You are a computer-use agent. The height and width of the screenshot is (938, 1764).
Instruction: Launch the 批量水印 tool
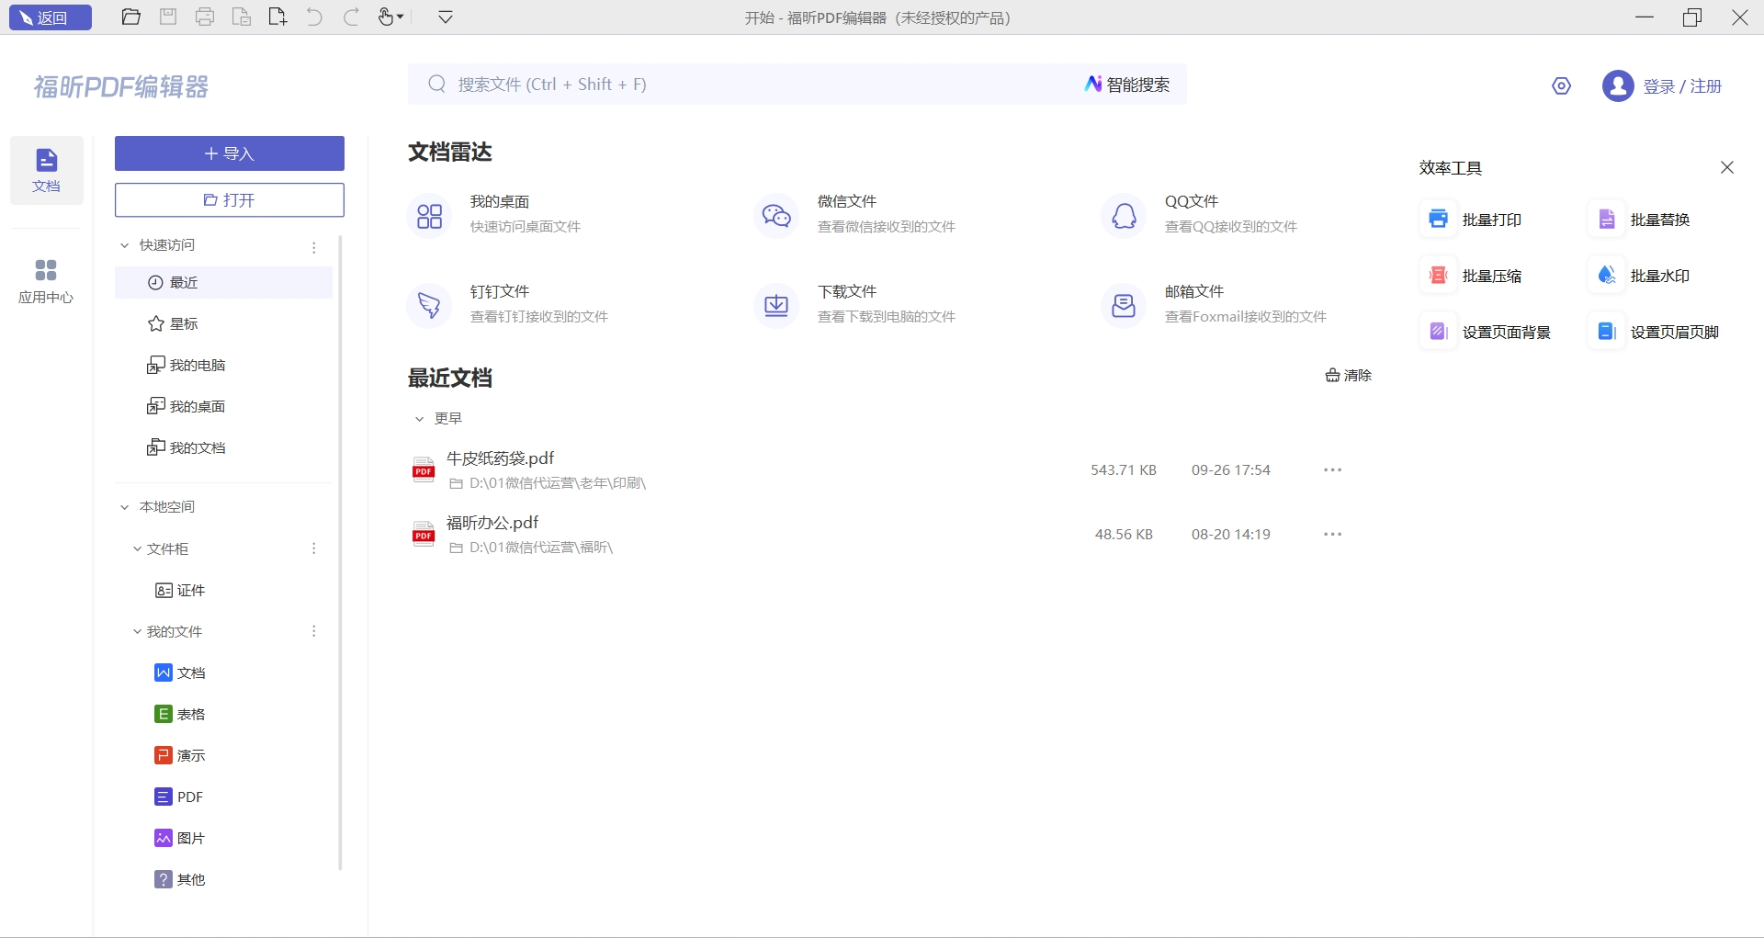click(x=1640, y=276)
